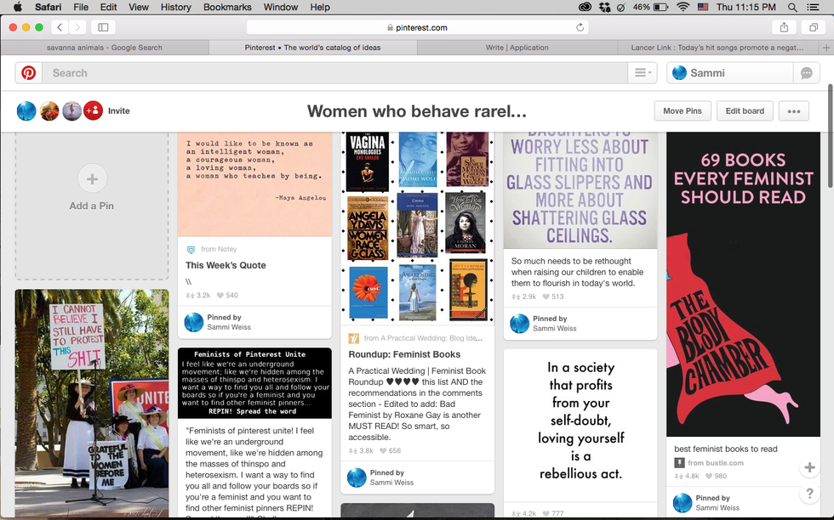
Task: Click the Pinterest logo home icon
Action: click(x=28, y=73)
